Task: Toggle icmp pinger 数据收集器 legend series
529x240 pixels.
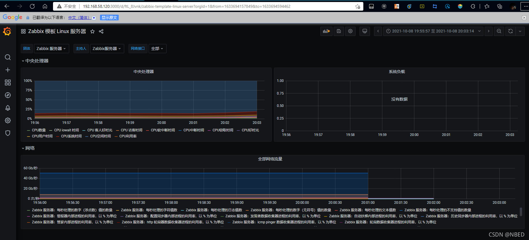Action: [284, 222]
